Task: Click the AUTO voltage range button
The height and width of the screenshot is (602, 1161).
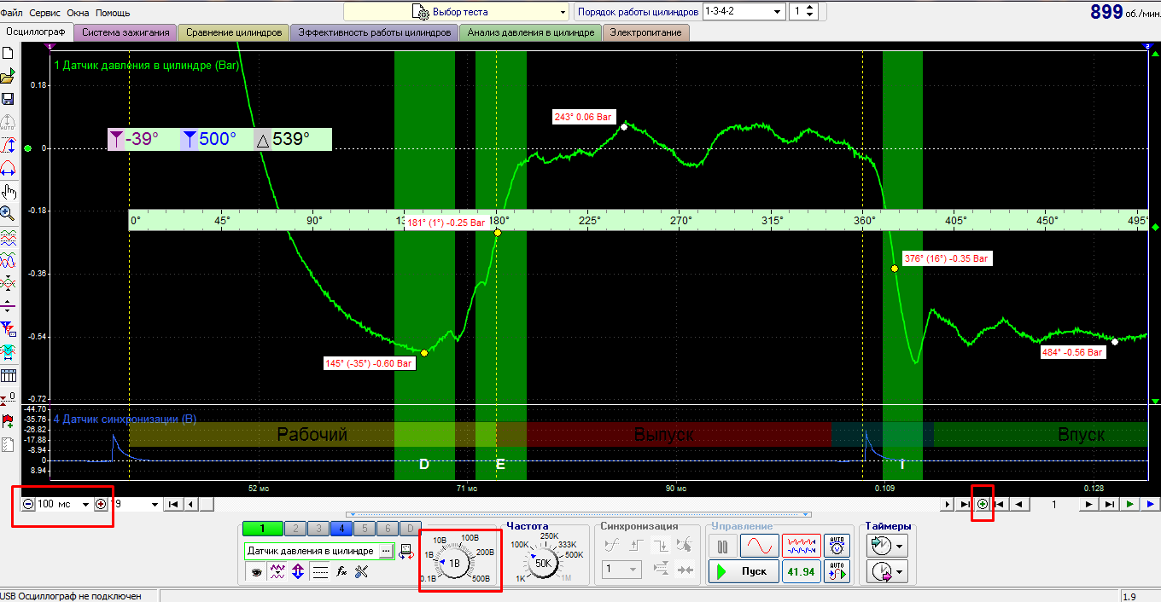Action: [x=837, y=546]
